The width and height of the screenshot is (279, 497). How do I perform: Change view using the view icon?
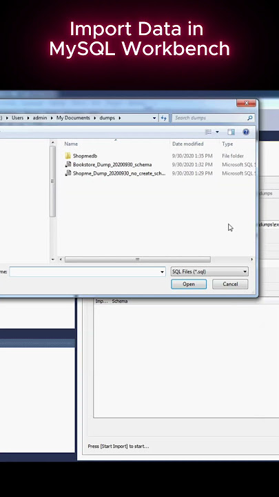208,132
